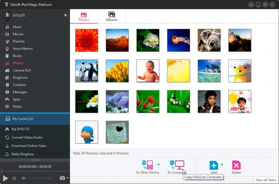The width and height of the screenshot is (279, 184).
Task: Select the yellow teddy bear thumbnail
Action: pyautogui.click(x=240, y=71)
